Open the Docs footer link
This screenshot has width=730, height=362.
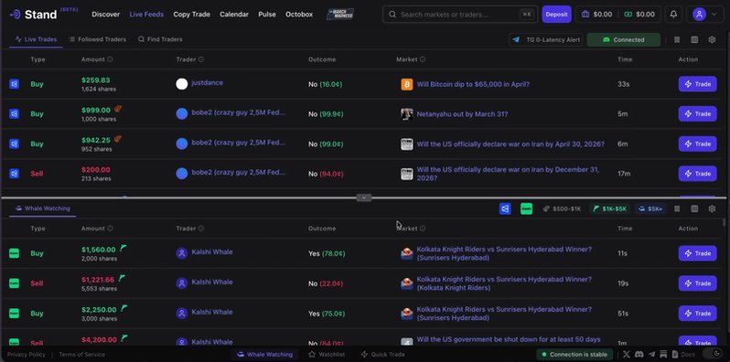click(684, 355)
